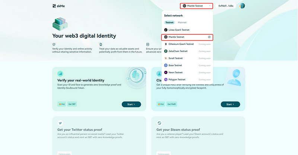Click the privacy icon beside data assets
This screenshot has width=298, height=155.
coord(148,44)
